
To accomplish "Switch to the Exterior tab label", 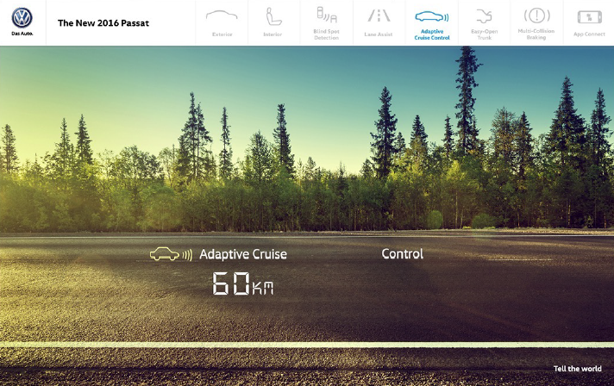I will pyautogui.click(x=222, y=34).
